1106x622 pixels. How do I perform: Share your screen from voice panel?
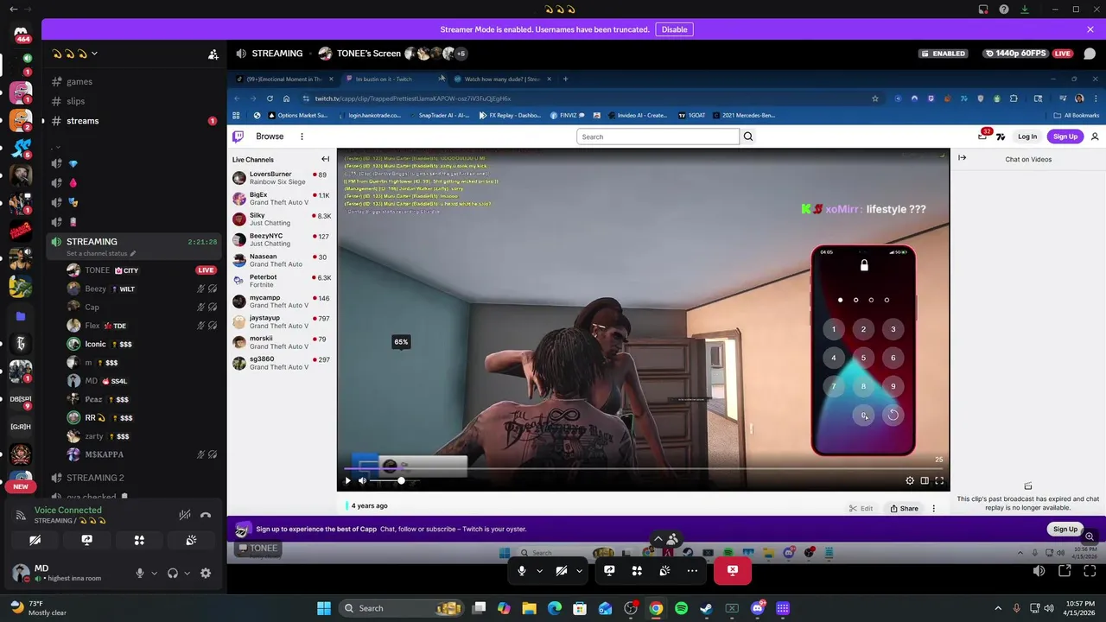(86, 540)
